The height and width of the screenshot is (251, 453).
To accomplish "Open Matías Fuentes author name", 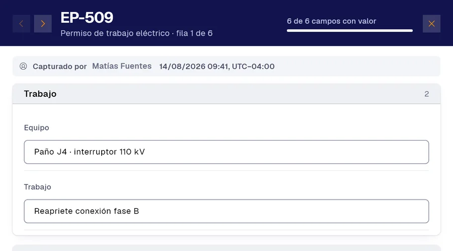I will point(122,66).
